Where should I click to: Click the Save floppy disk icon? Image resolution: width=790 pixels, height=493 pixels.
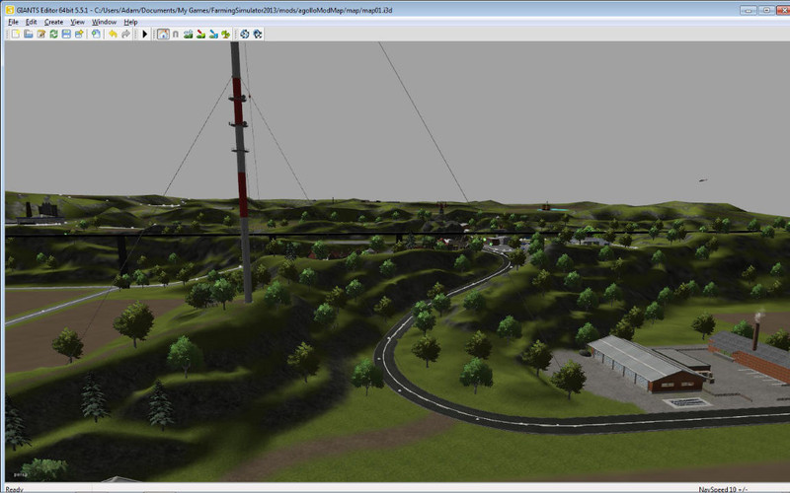pyautogui.click(x=66, y=34)
